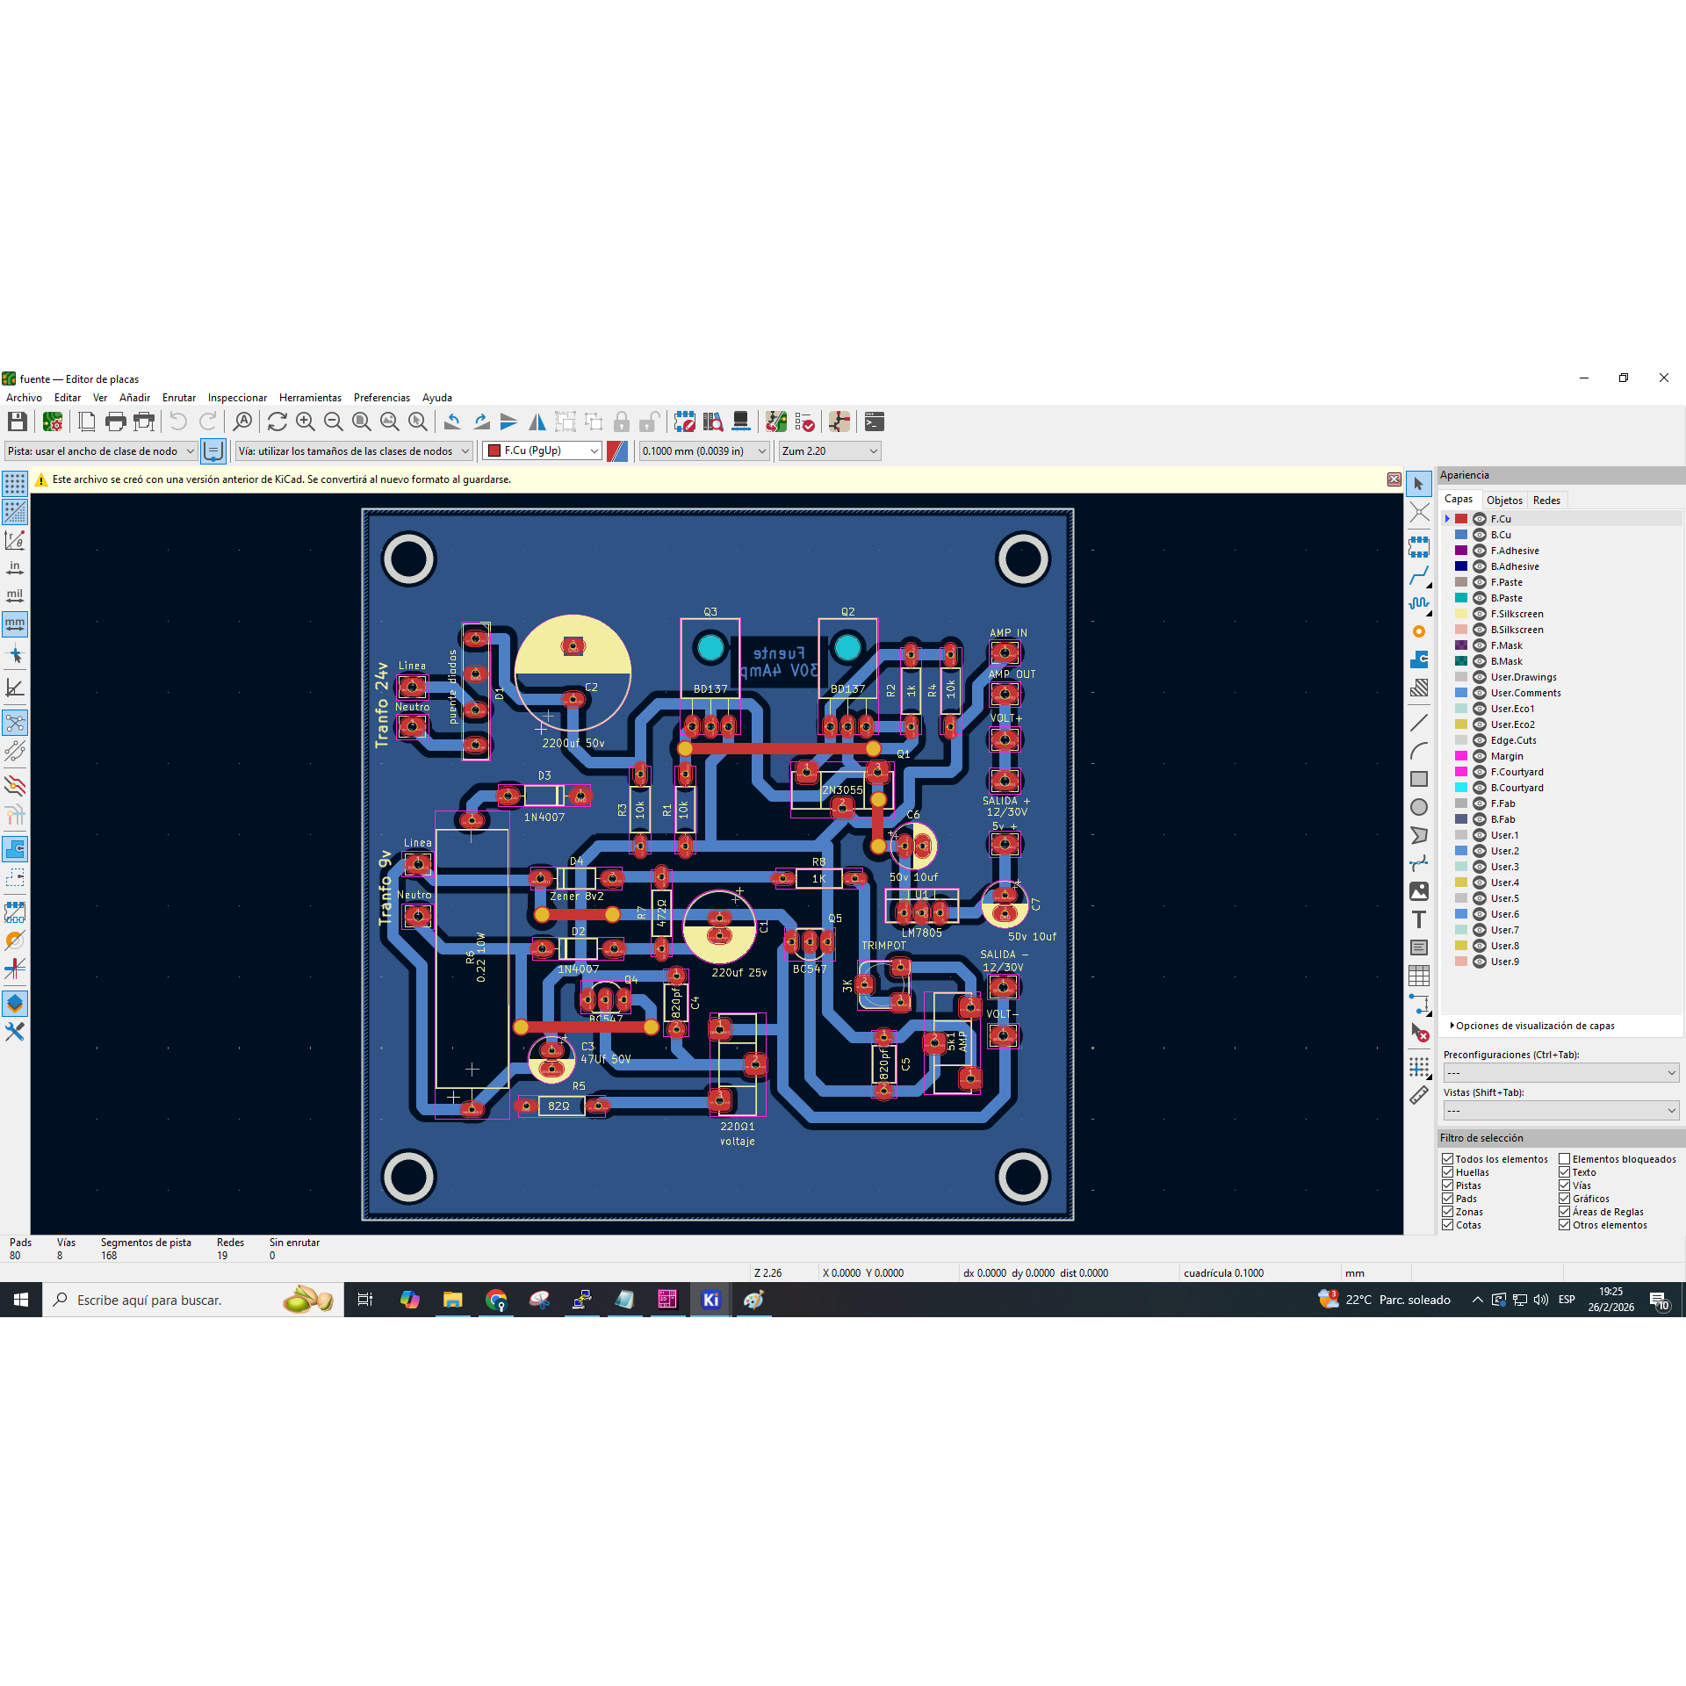Open the Inspeccionar menu
This screenshot has width=1686, height=1686.
tap(237, 398)
